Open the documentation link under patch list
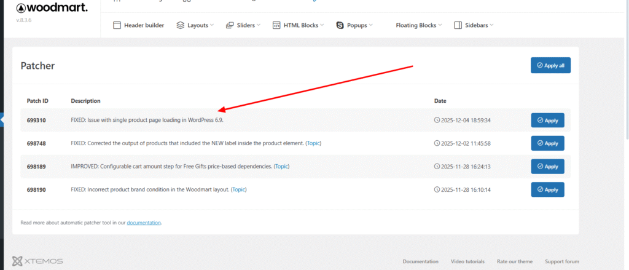Screen dimensions: 629x270 tap(144, 223)
